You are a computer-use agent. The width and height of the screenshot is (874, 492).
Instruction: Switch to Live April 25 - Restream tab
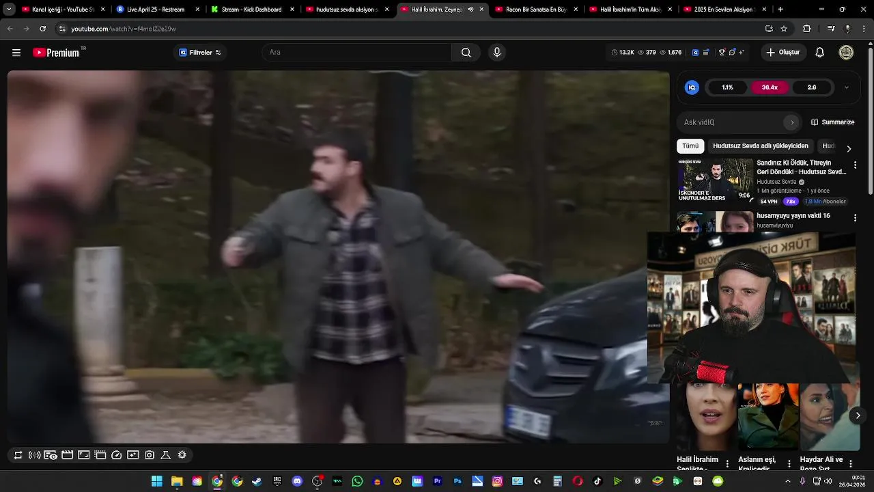(x=156, y=10)
